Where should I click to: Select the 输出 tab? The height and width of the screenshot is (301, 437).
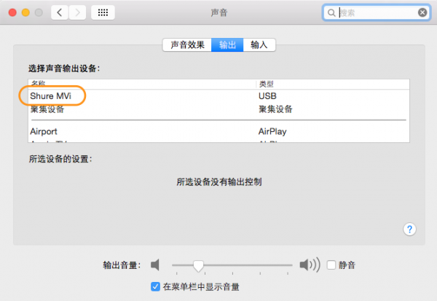pyautogui.click(x=227, y=45)
